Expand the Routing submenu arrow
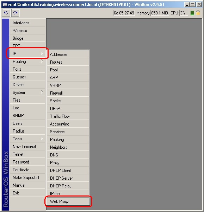Viewport: 204px width, 212px height. [42, 62]
